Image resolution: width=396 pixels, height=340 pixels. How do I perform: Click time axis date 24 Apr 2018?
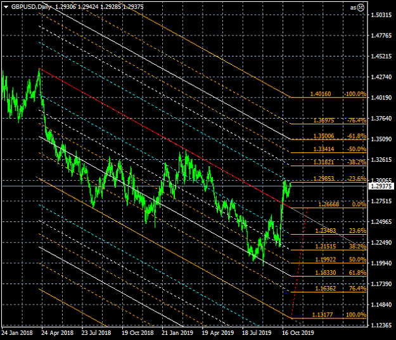[x=57, y=333]
